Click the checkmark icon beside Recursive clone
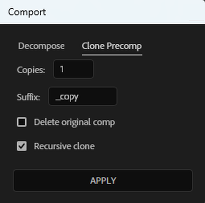This screenshot has height=203, width=205. pos(22,146)
